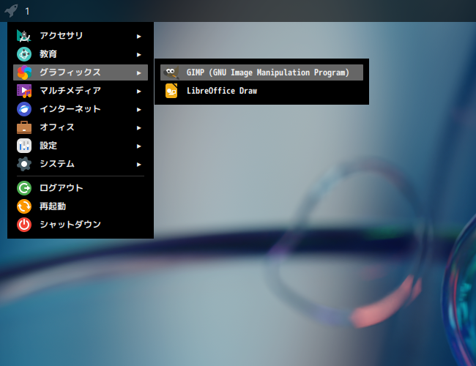Open the 設定 menu entry
Screen dimensions: 476x366
81,146
